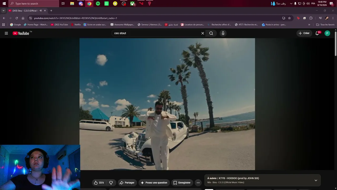Open Tous les favoris folder
Viewport: 337px width, 190px height.
tap(325, 25)
